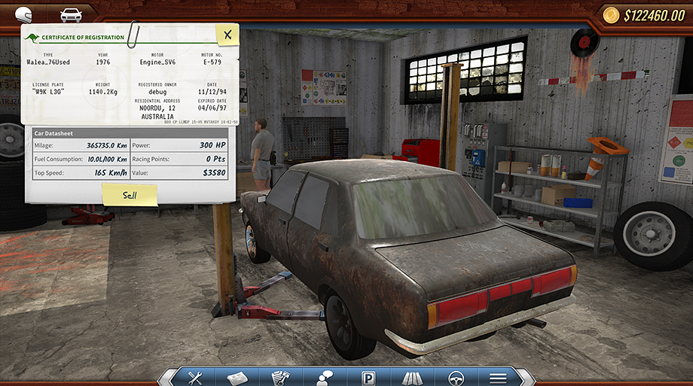This screenshot has height=386, width=693.
Task: Open the hamburger main menu
Action: click(498, 378)
